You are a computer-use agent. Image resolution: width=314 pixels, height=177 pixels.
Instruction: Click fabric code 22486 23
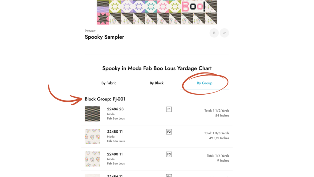115,109
